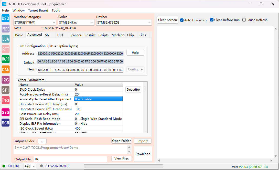Switch to the Scripts tab

tap(103, 35)
